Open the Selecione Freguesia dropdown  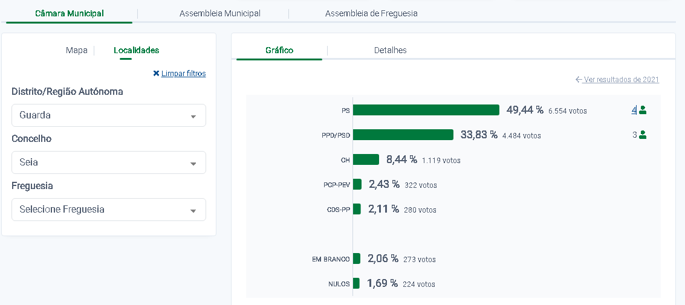pos(109,210)
